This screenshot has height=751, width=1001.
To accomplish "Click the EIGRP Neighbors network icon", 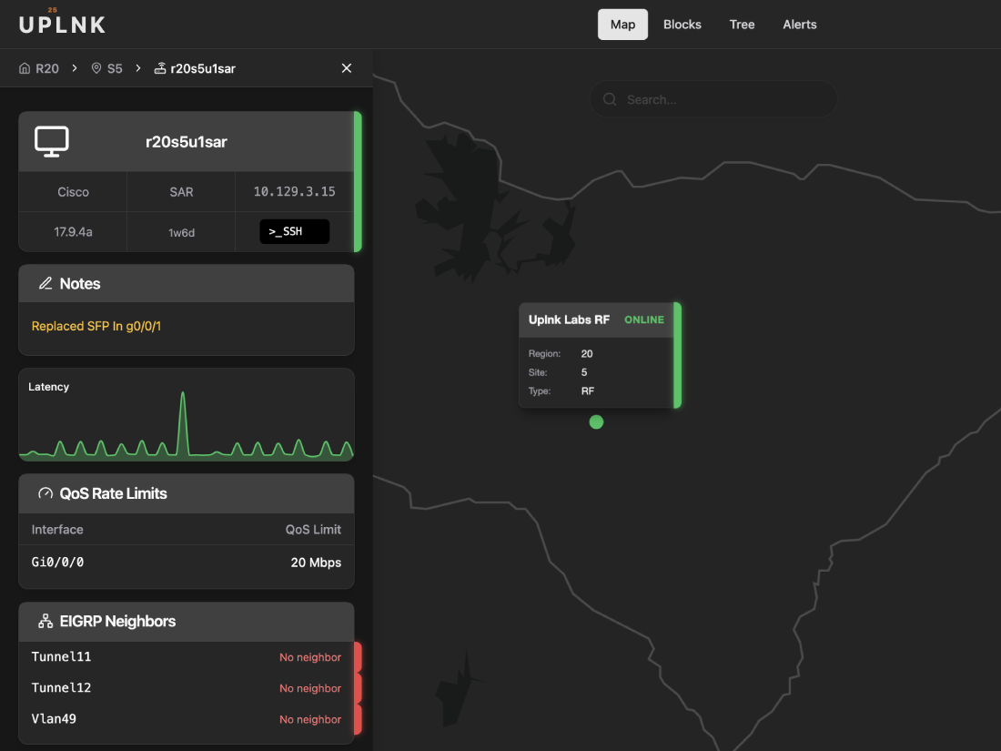I will (x=45, y=622).
